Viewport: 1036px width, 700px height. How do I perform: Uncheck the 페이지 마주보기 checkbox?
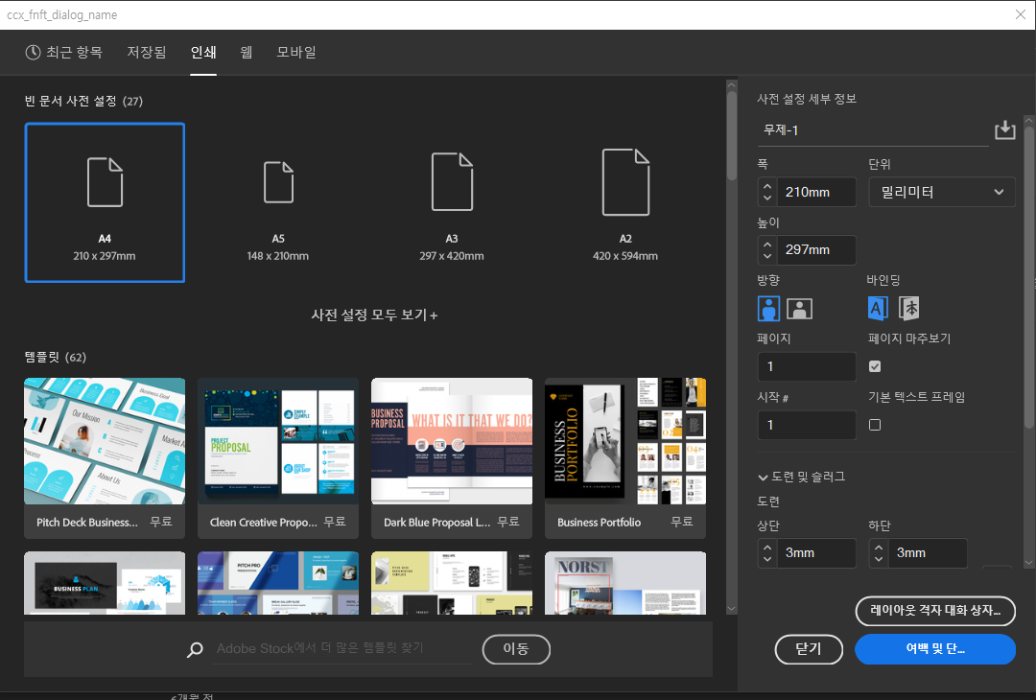click(x=875, y=366)
